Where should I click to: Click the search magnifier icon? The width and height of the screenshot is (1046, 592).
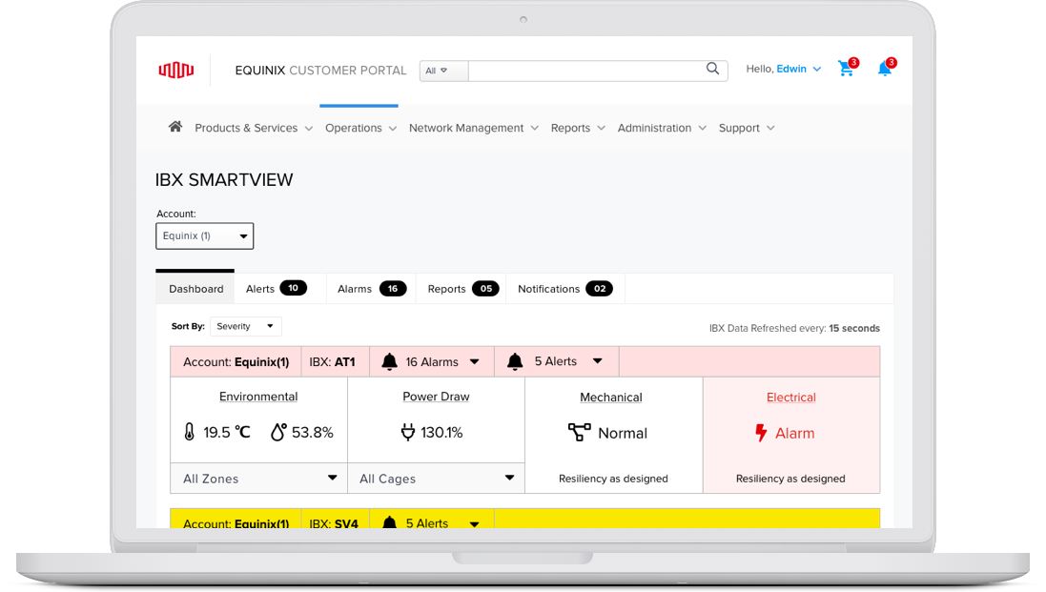click(x=712, y=69)
